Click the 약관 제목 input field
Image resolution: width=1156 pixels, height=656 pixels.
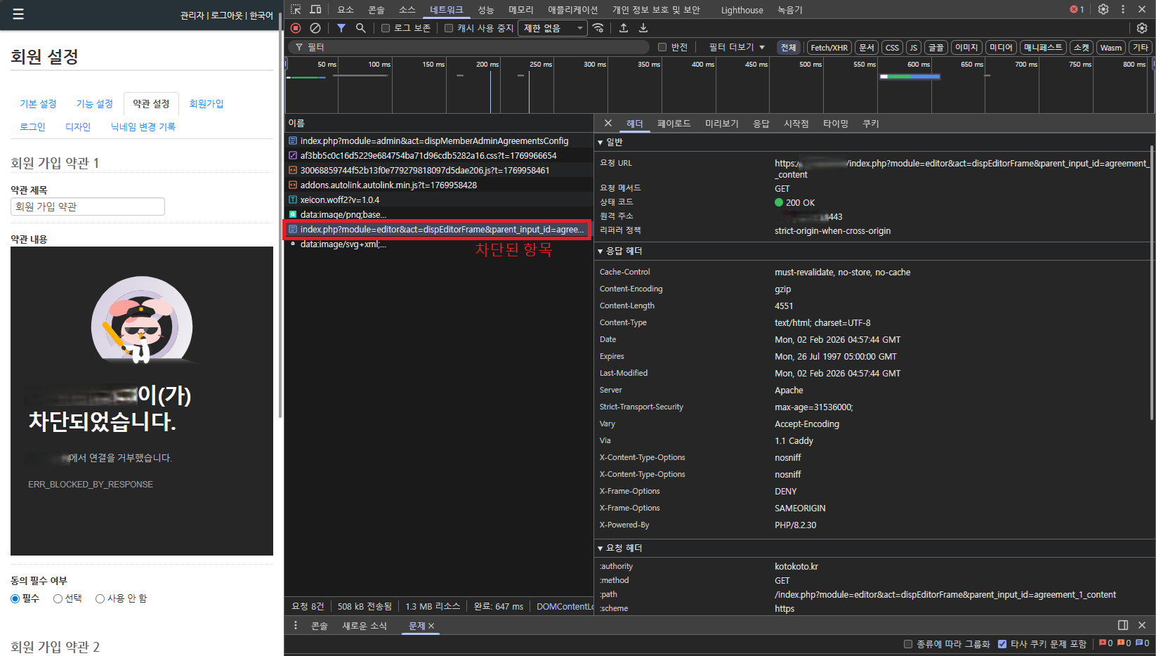point(88,206)
